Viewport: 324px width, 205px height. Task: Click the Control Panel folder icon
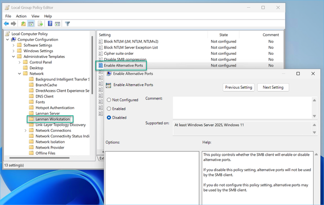[25, 62]
